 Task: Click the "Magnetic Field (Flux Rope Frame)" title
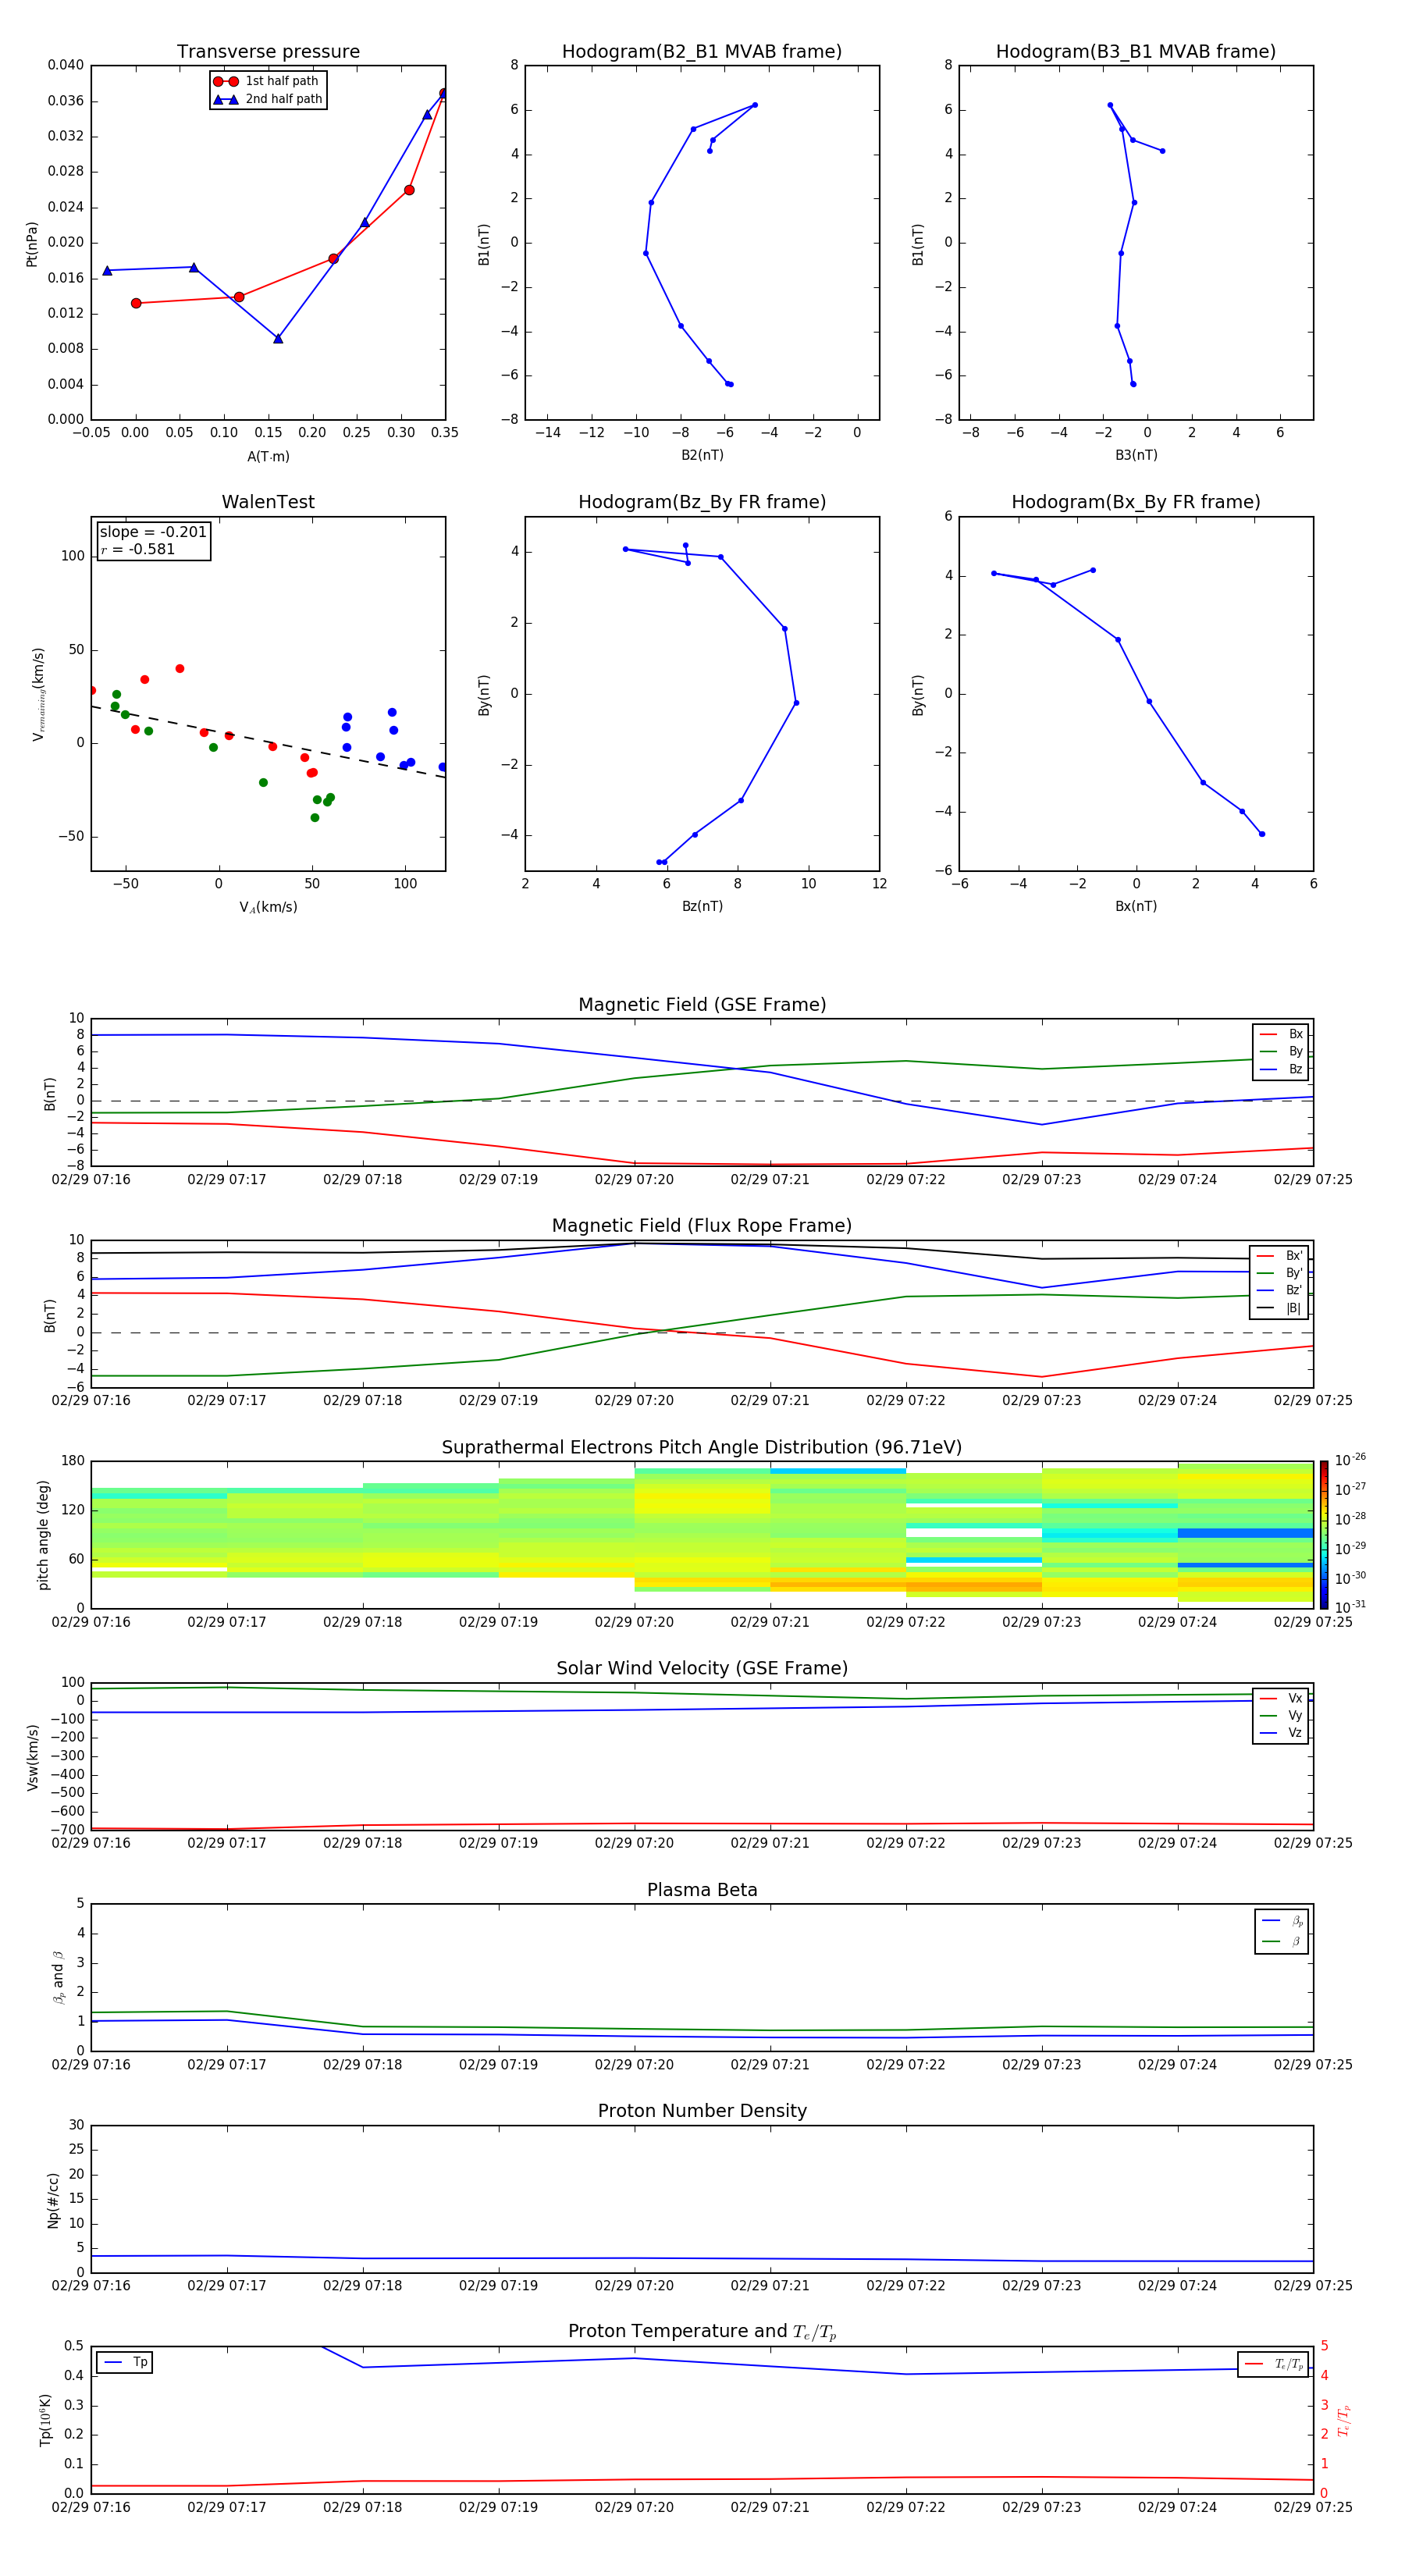pos(702,1226)
